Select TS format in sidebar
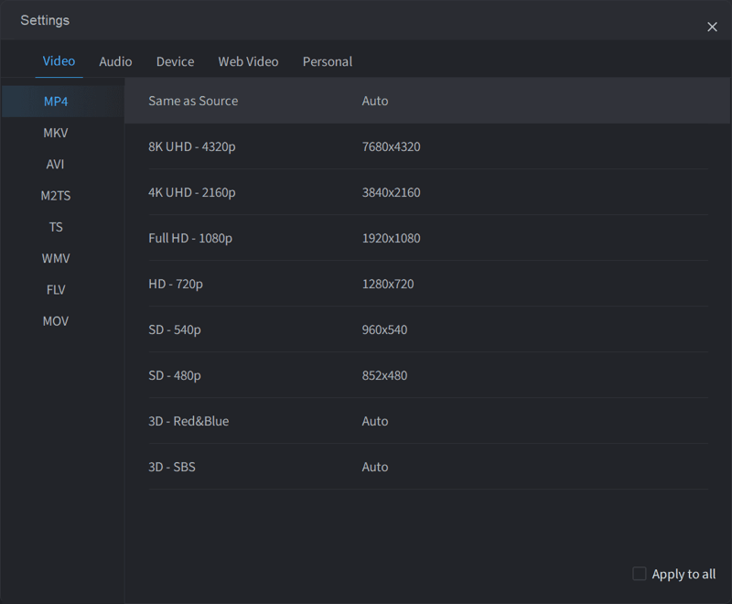The height and width of the screenshot is (604, 732). click(x=56, y=227)
